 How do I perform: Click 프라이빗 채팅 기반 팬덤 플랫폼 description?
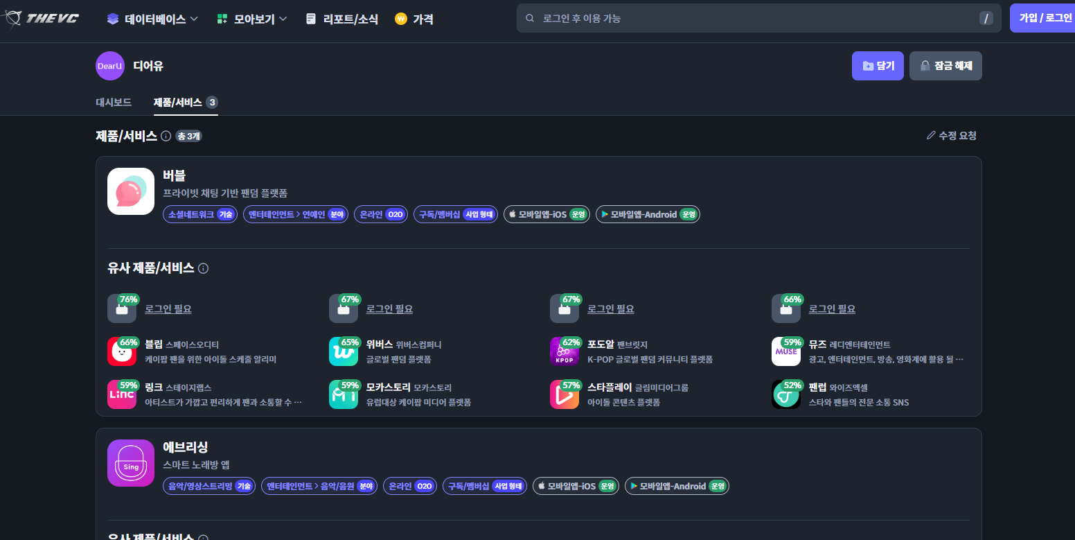(225, 193)
